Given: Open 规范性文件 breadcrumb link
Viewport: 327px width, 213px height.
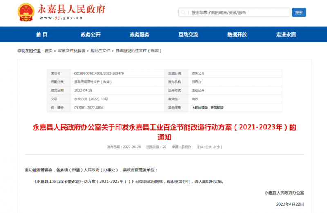Looking at the screenshot, I should coord(100,51).
